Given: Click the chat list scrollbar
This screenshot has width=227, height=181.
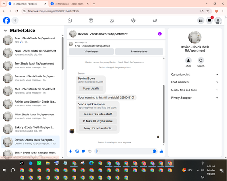Looking at the screenshot, I should pos(63,53).
